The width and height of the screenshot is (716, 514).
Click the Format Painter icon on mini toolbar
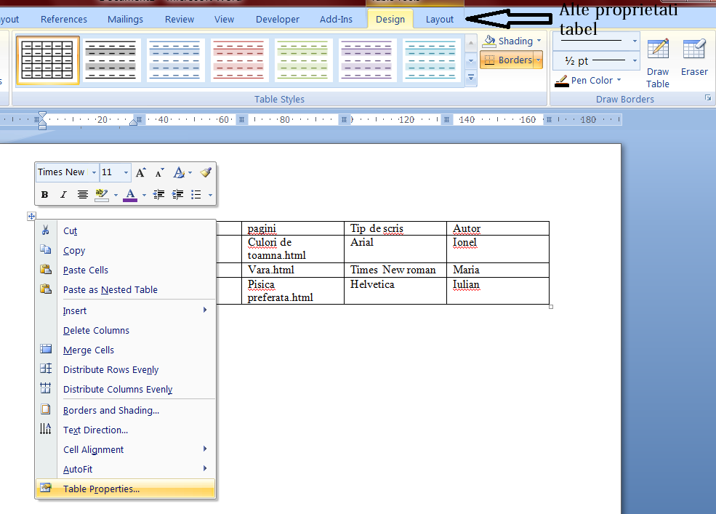click(x=206, y=172)
